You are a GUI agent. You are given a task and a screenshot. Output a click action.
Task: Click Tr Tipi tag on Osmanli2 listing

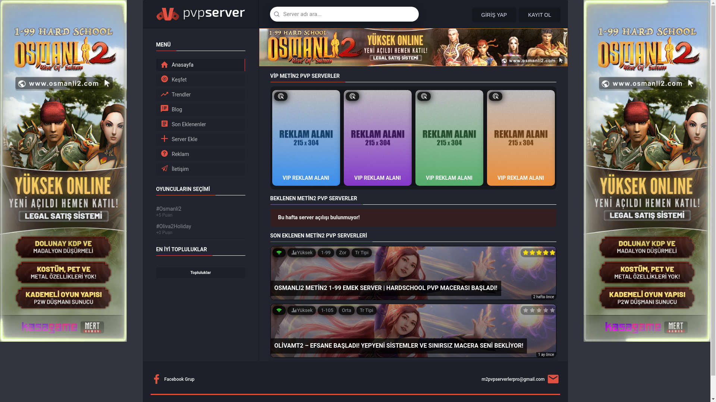[361, 253]
